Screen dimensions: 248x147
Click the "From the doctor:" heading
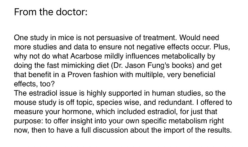[x=51, y=12]
